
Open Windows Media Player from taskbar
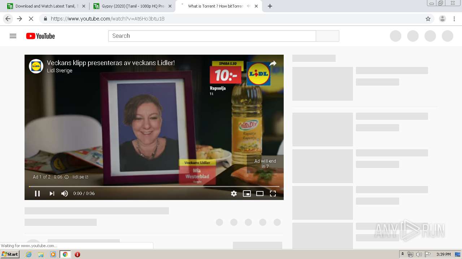click(53, 254)
